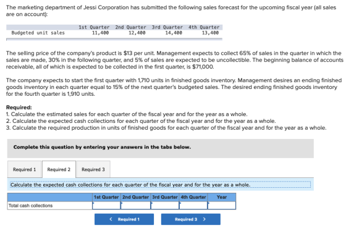Advance using the blue Required 3 button
Screen dimensions: 346x236
(x=191, y=219)
